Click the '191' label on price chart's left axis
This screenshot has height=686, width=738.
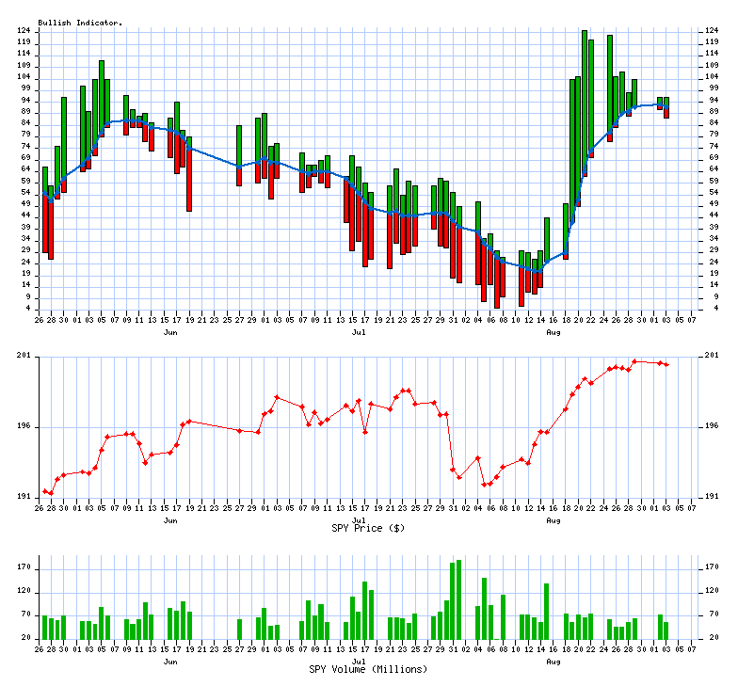25,497
